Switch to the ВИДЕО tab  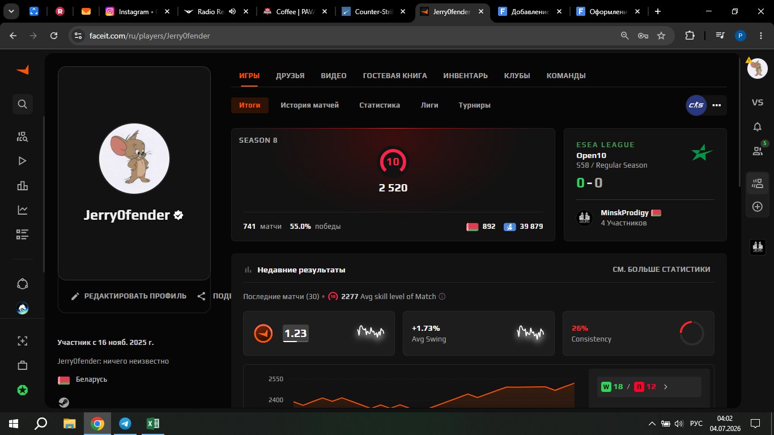point(334,76)
